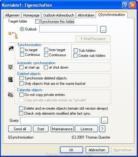Click the curved arrow Synchronization icon
Image resolution: width=138 pixels, height=157 pixels.
(x=11, y=48)
